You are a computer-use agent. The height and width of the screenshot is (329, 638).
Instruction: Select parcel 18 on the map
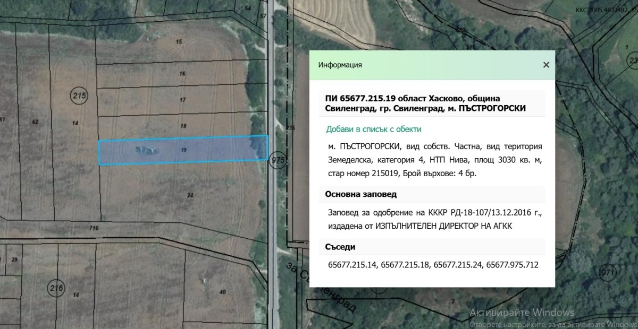[x=183, y=126]
